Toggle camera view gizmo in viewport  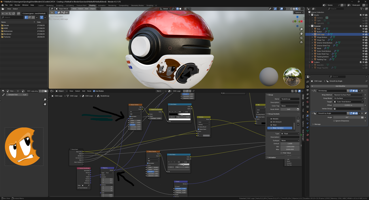tap(301, 38)
